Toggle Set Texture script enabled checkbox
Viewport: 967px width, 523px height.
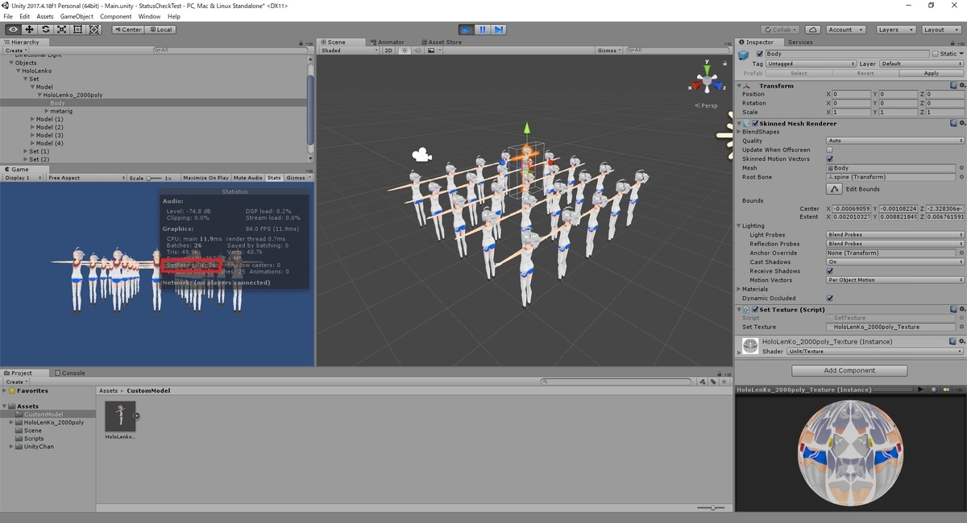755,309
